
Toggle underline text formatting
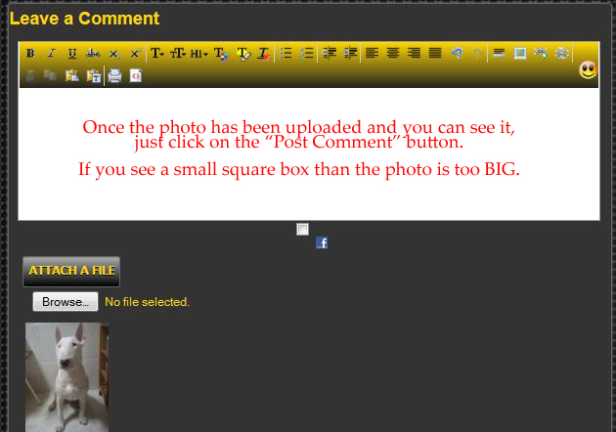(72, 54)
